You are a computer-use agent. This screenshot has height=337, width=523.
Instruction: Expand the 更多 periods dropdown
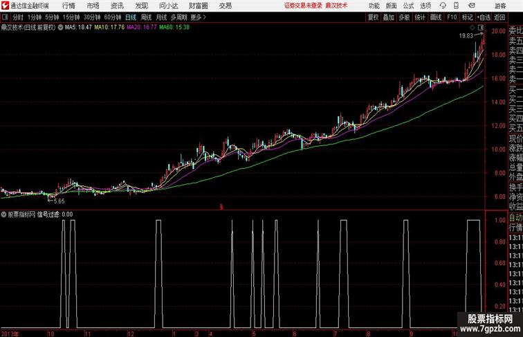pyautogui.click(x=198, y=17)
